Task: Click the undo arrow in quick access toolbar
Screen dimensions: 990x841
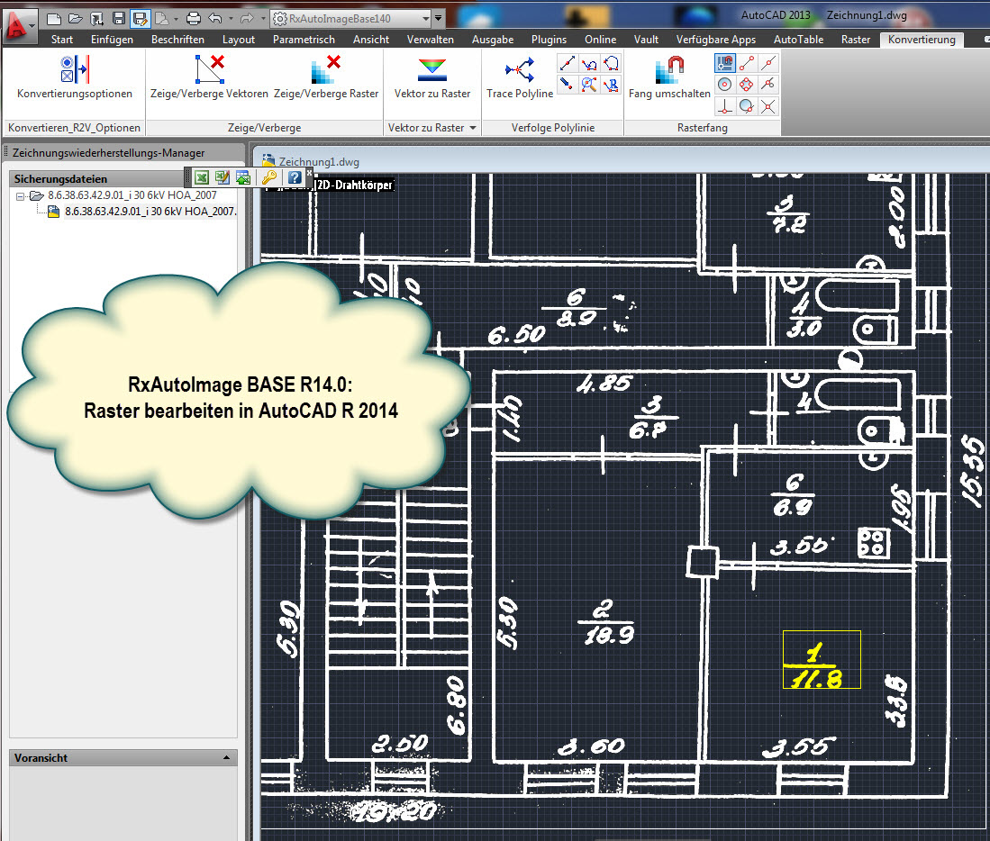Action: (x=214, y=18)
